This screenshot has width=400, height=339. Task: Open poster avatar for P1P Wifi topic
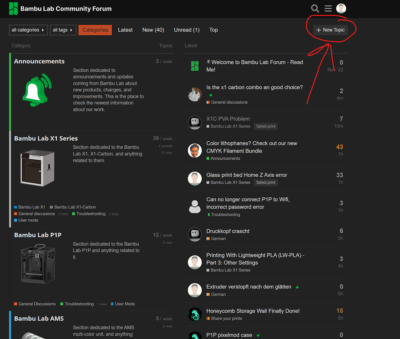click(x=195, y=207)
